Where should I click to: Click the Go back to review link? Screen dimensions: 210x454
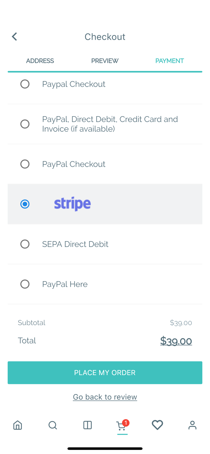tap(105, 397)
